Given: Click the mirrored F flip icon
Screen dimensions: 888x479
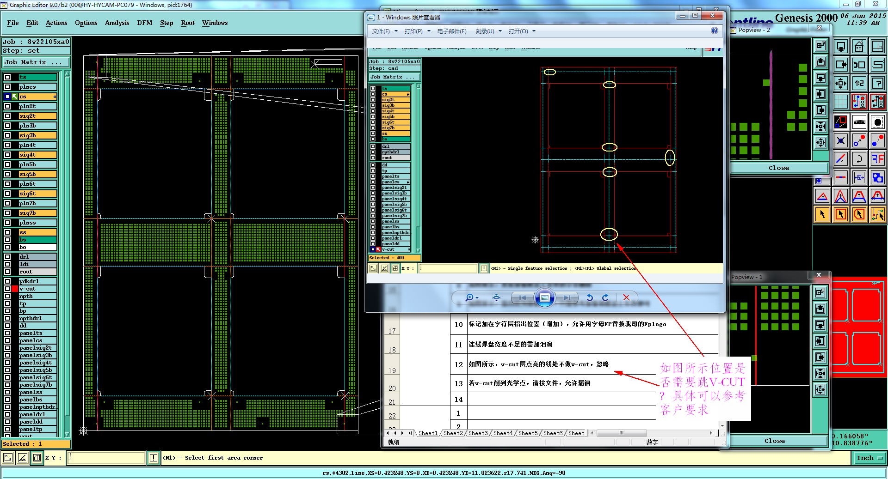Looking at the screenshot, I should (877, 159).
